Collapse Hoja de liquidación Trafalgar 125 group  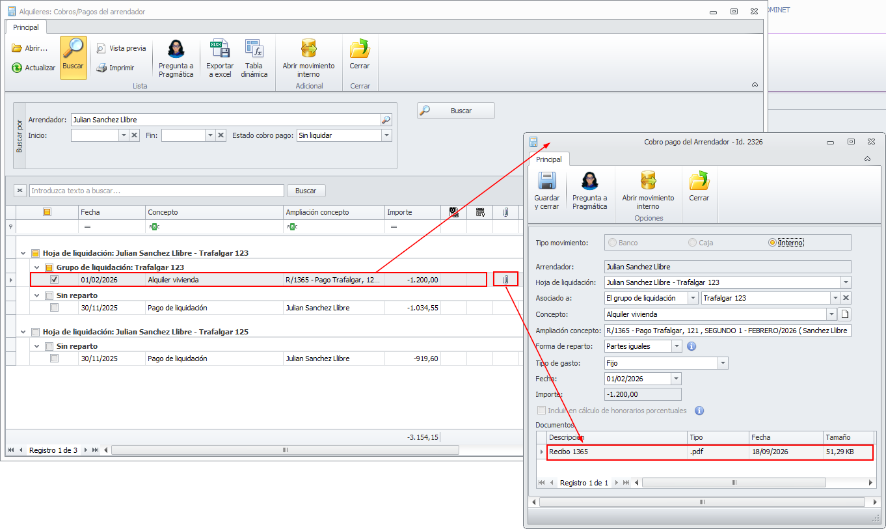click(24, 332)
